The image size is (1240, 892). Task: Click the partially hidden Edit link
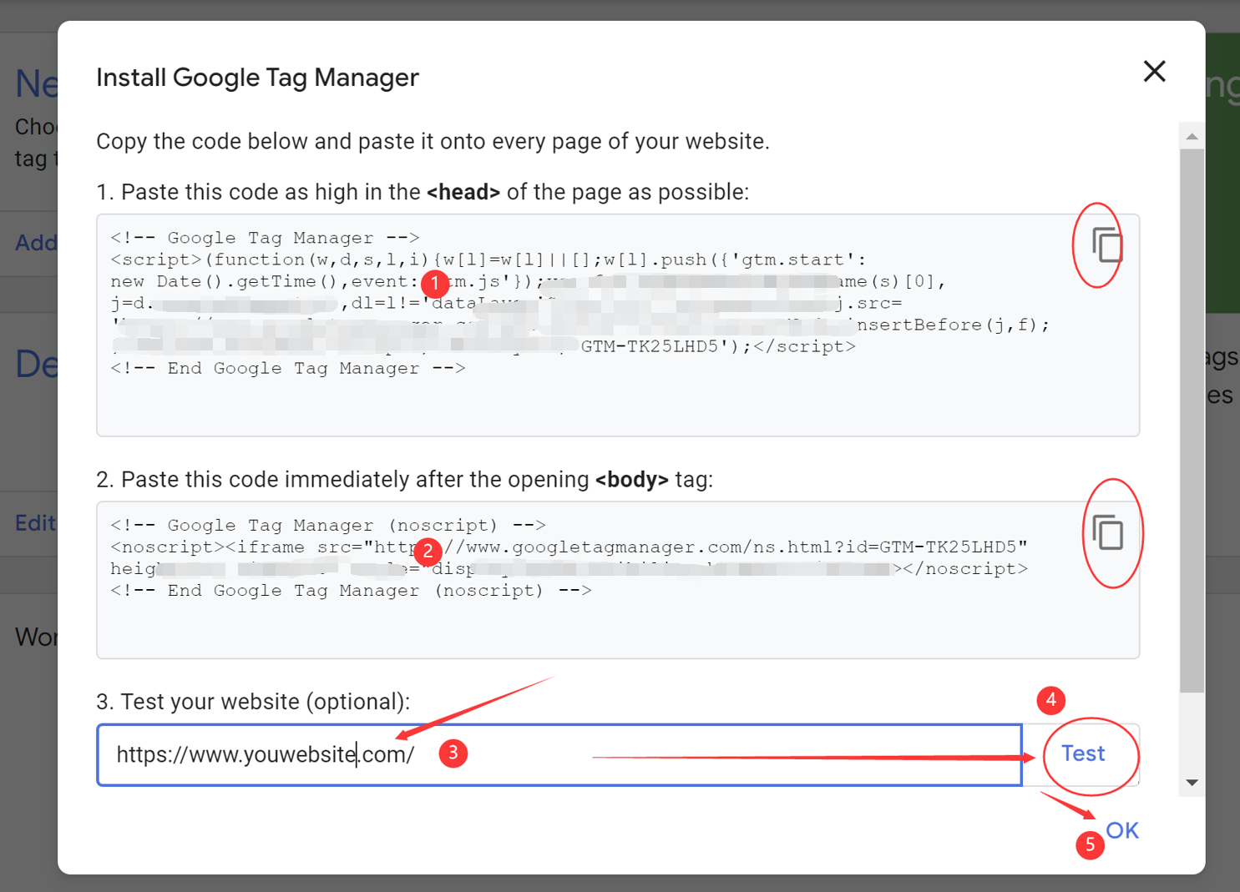(36, 523)
